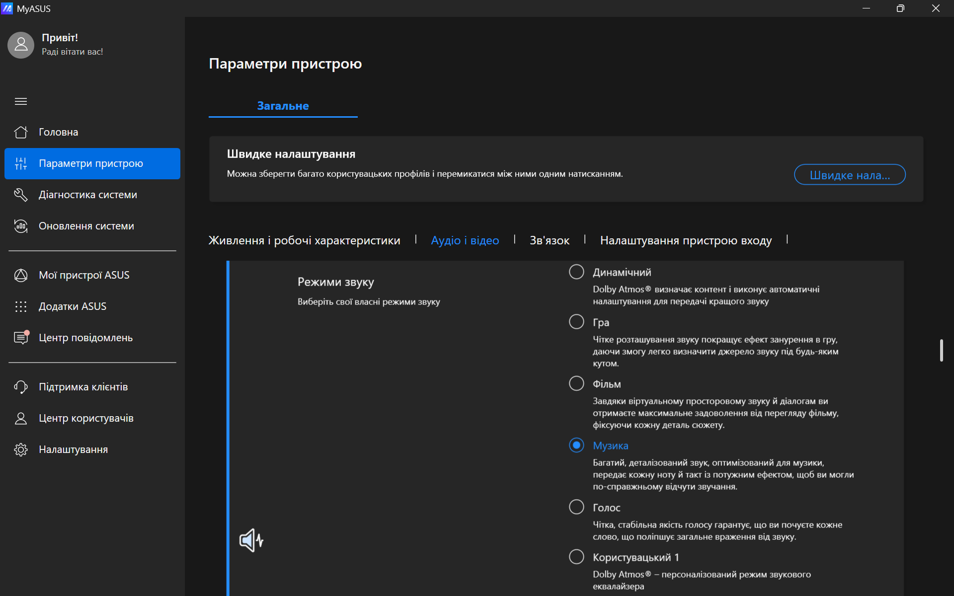Open Налаштування пристрою входу tab

click(686, 240)
